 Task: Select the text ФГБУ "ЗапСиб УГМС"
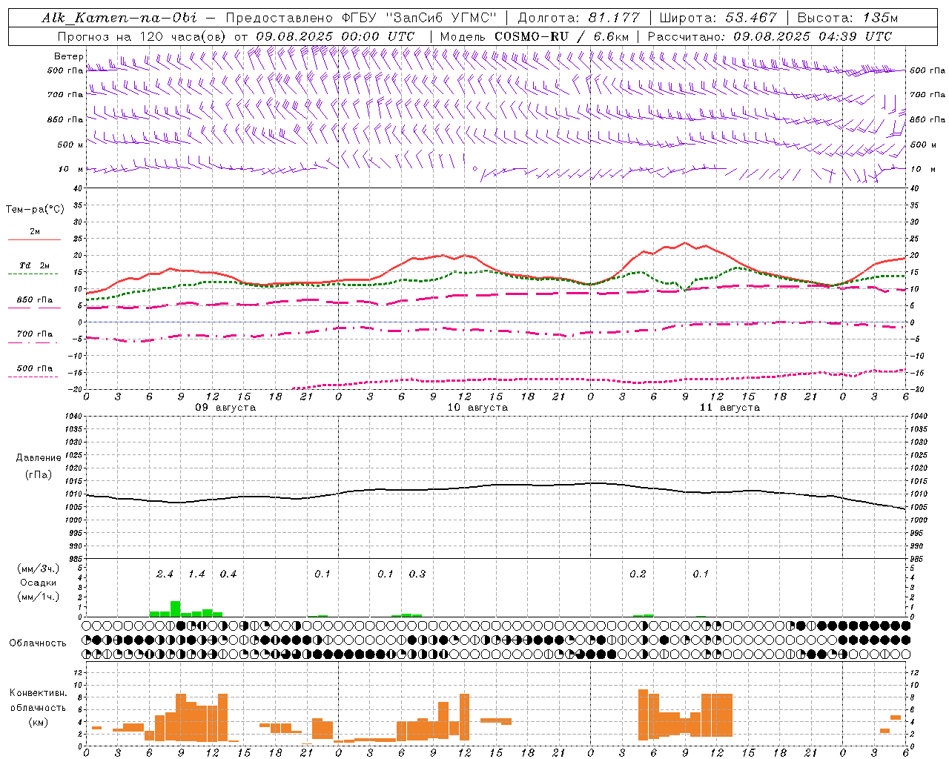click(x=420, y=18)
